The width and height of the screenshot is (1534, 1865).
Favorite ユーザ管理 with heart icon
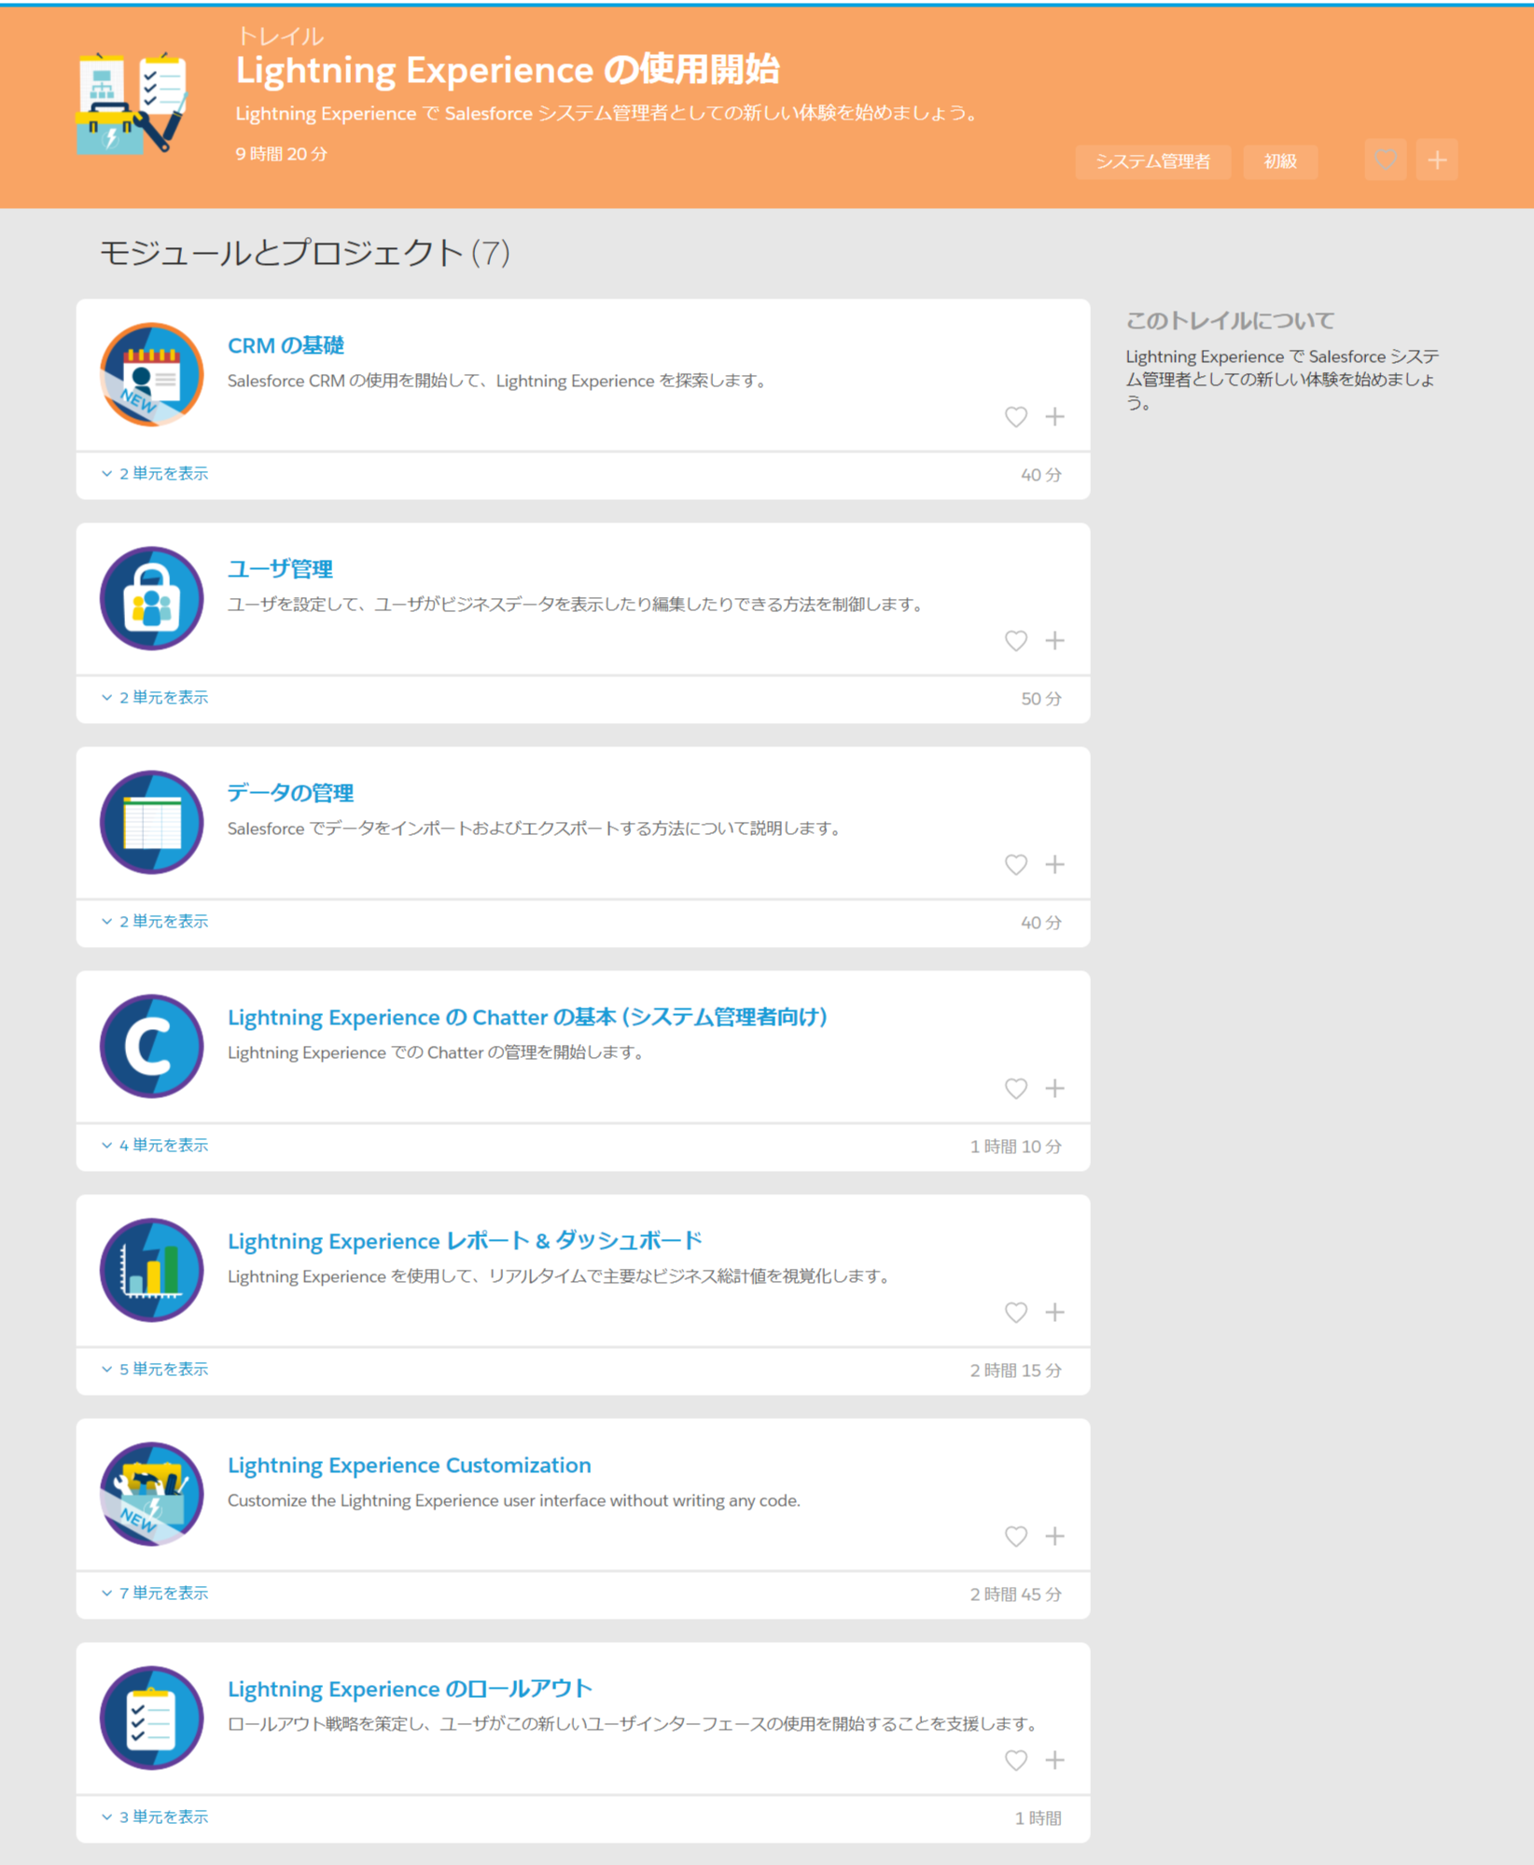(x=1015, y=641)
